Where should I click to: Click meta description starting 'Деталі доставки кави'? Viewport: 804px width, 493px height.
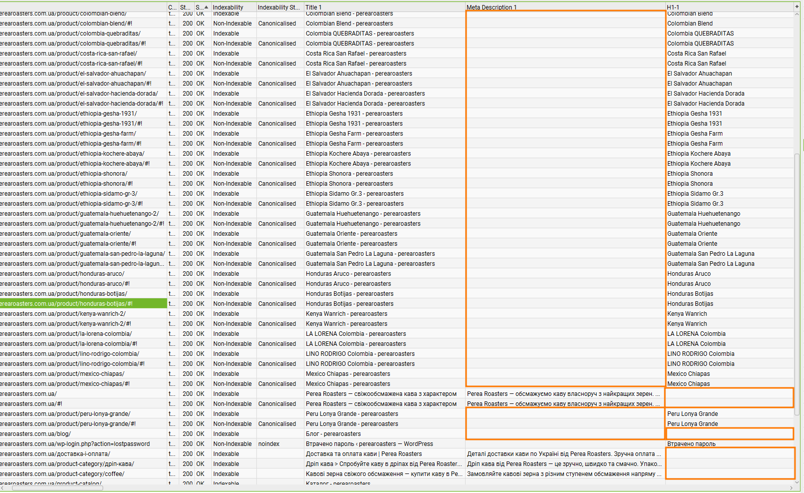564,454
